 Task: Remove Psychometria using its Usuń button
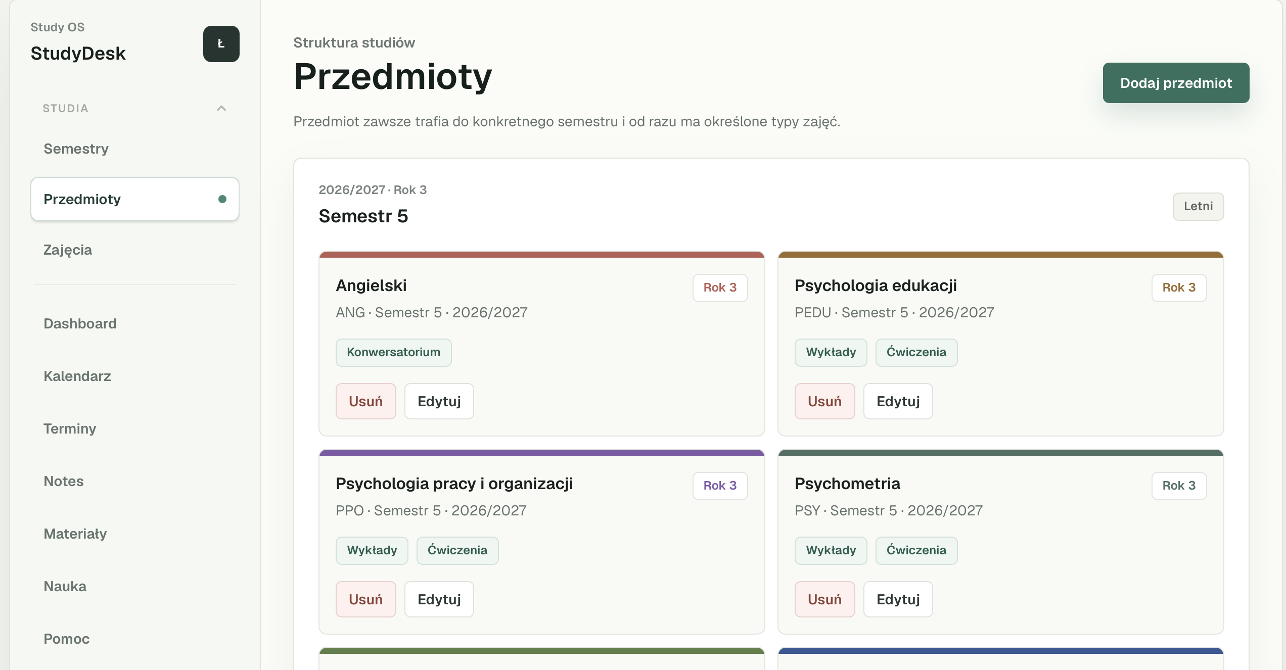824,599
